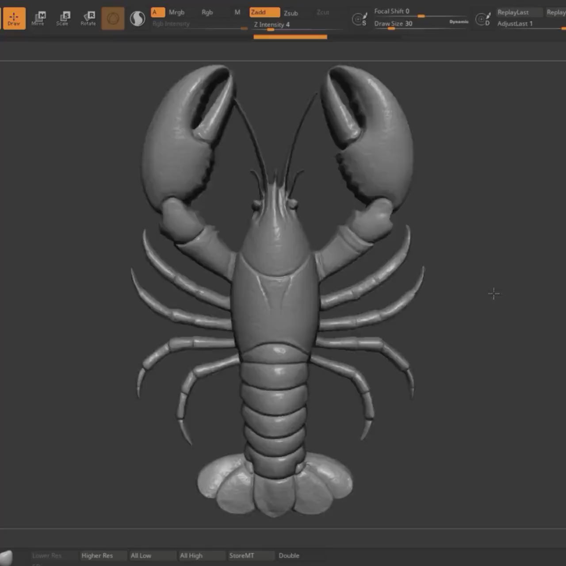Switch to the Scale tool
The image size is (566, 566).
63,19
